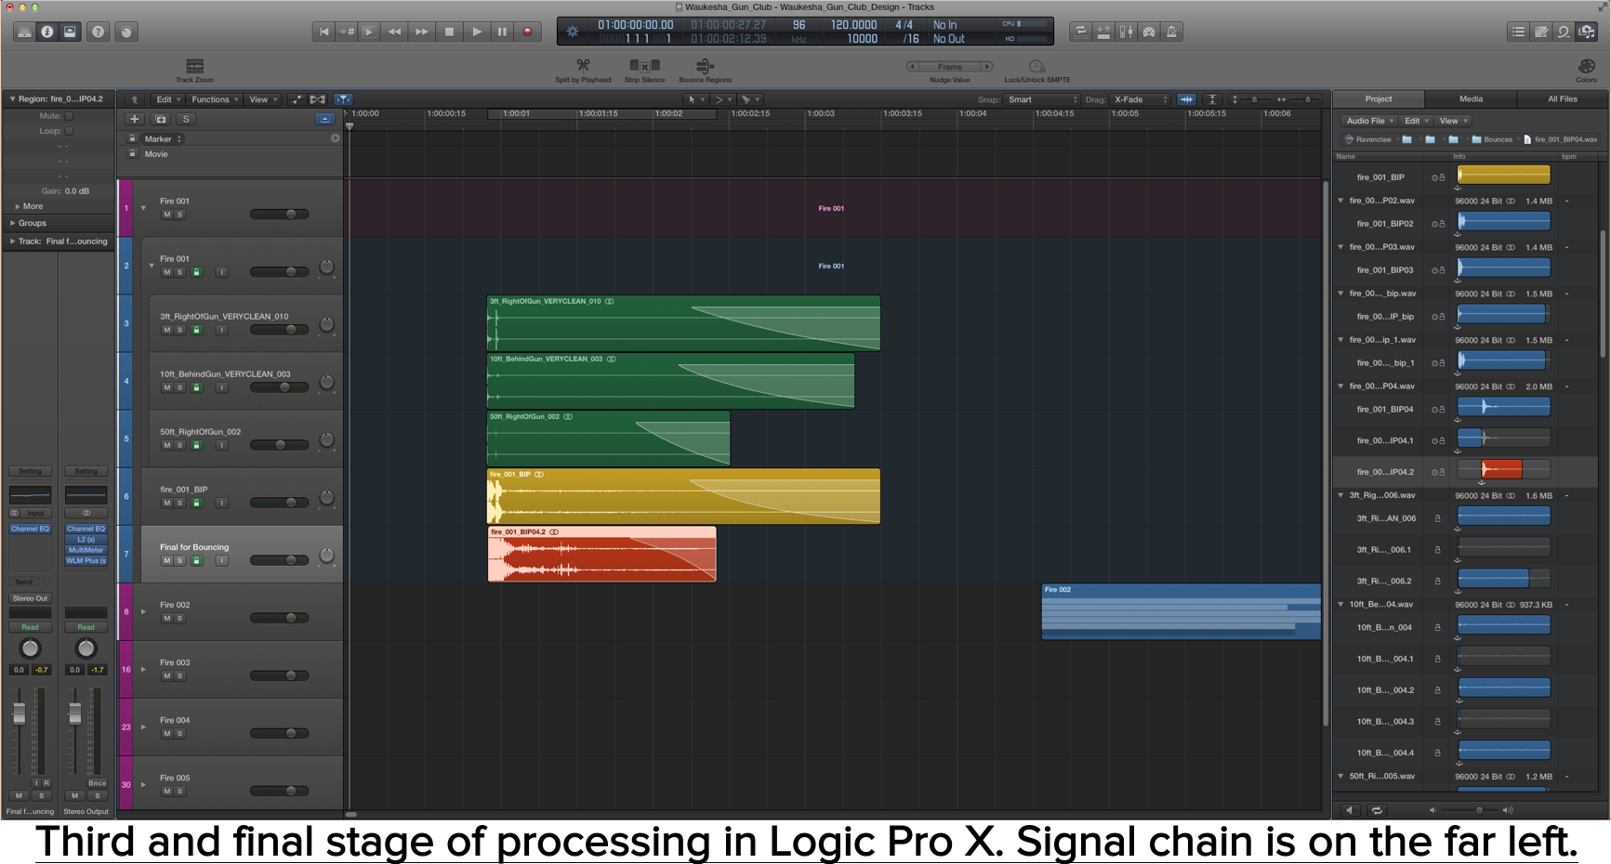Toggle input monitoring on 50ft_RightOfGun_002 track
The width and height of the screenshot is (1611, 864).
pos(221,445)
